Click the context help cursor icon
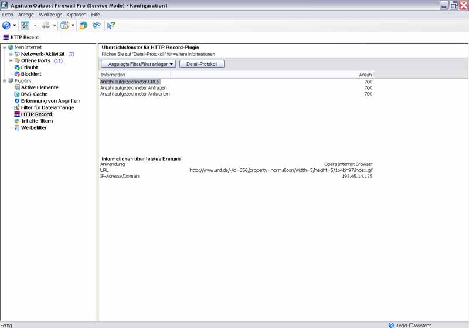The image size is (469, 328). 111,25
